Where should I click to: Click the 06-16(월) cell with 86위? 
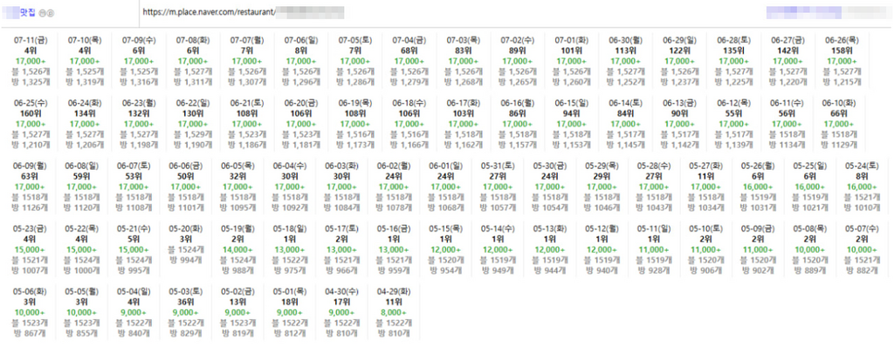[x=516, y=124]
